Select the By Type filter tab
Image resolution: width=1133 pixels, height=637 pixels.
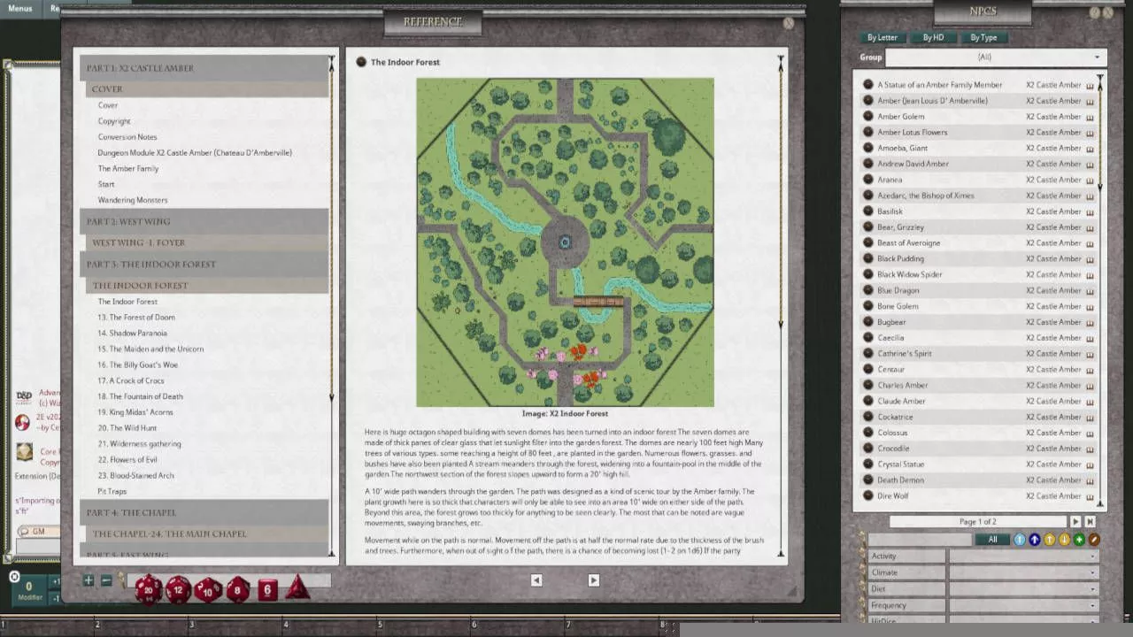983,38
